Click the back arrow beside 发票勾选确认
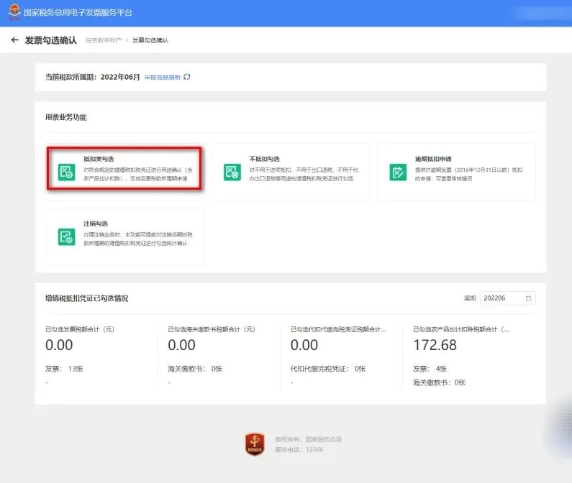This screenshot has width=572, height=483. pos(14,40)
